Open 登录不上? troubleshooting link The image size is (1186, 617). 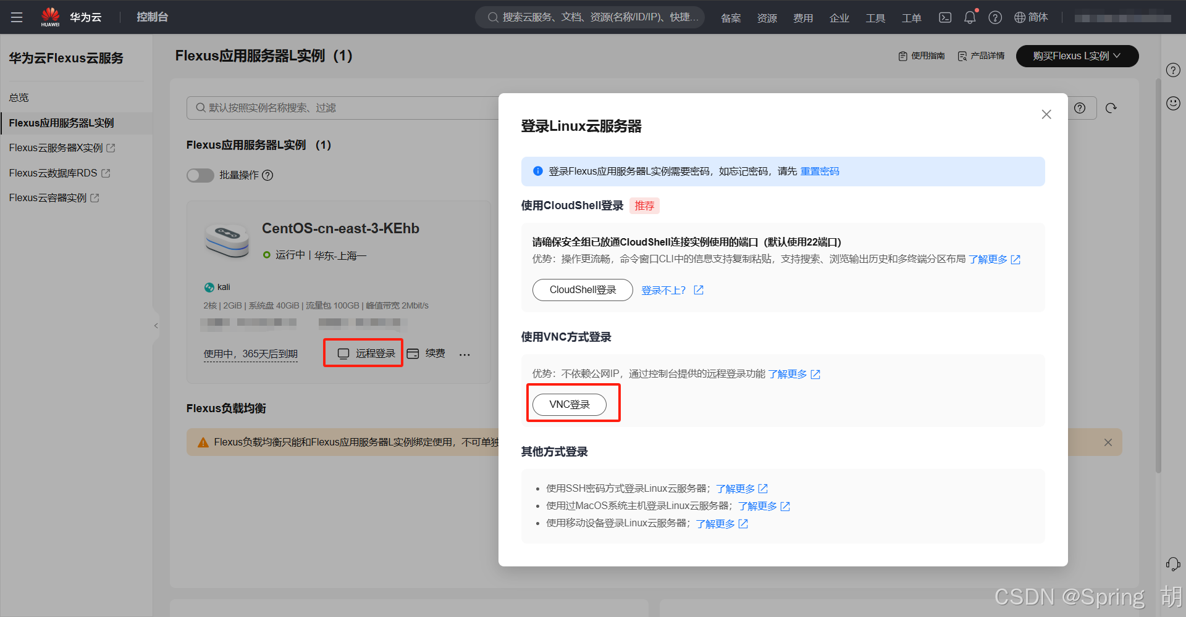coord(672,291)
